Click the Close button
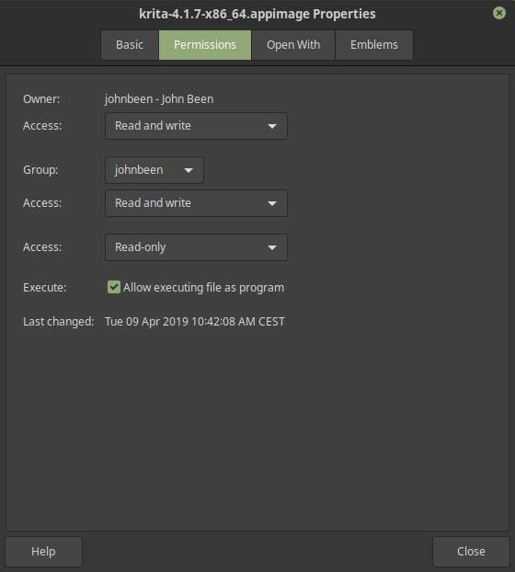Viewport: 515px width, 572px height. click(x=471, y=551)
